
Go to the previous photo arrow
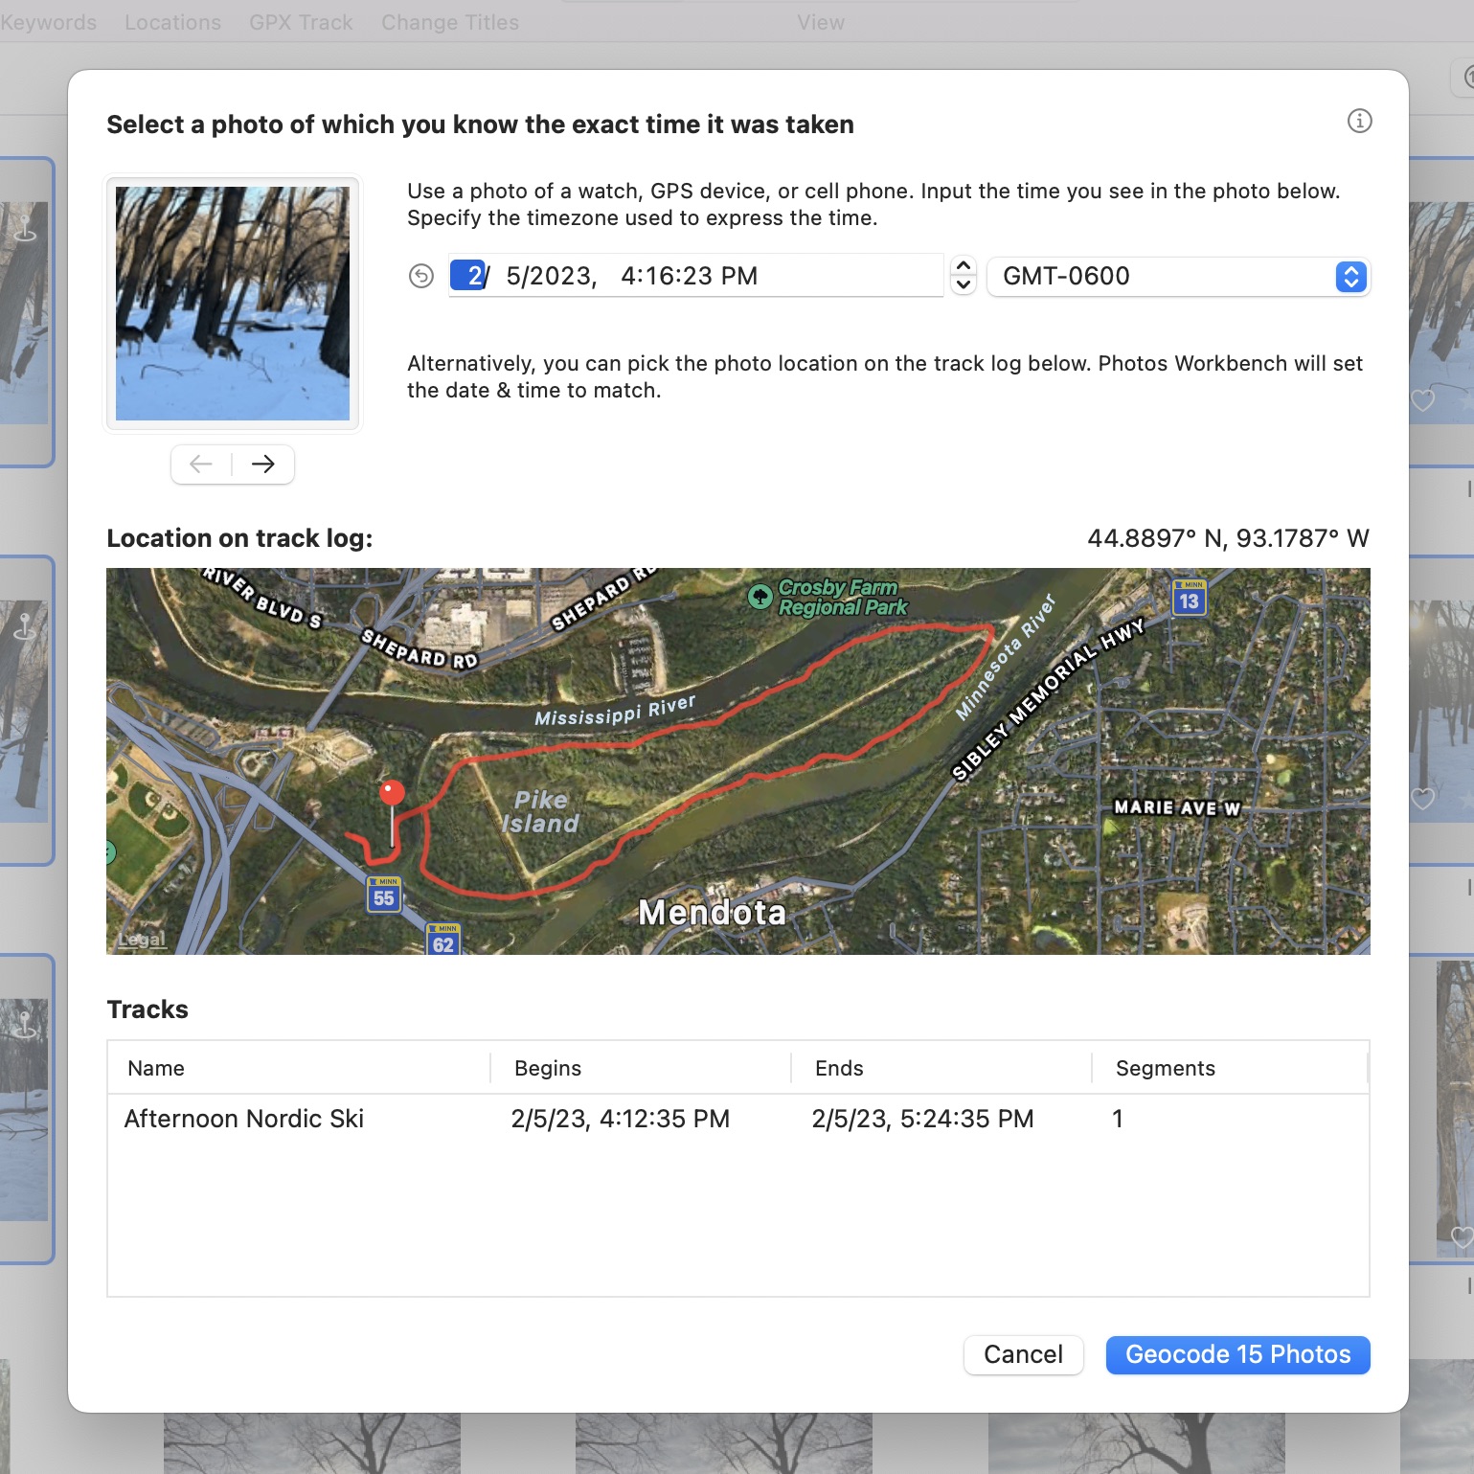(x=201, y=465)
